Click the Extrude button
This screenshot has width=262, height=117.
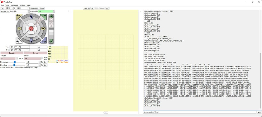pos(12,53)
